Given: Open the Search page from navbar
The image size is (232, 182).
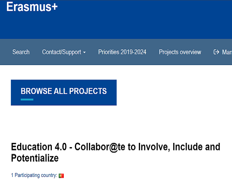Looking at the screenshot, I should [x=21, y=52].
